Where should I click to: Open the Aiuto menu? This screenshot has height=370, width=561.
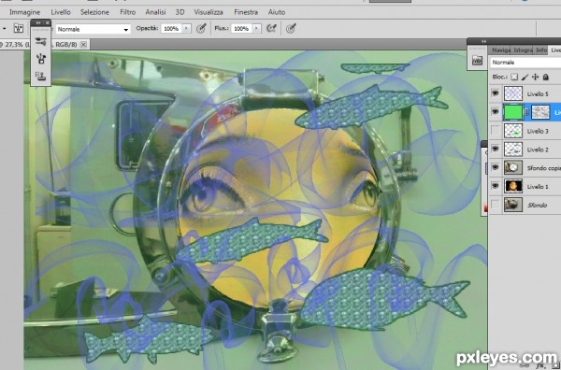coord(277,12)
